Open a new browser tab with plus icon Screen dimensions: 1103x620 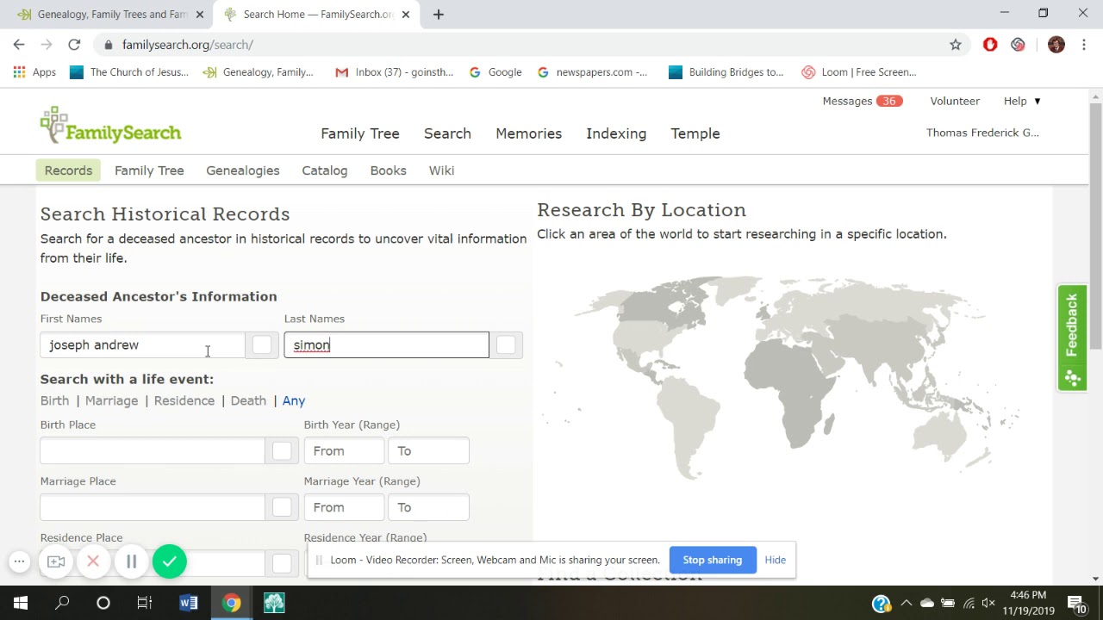(439, 14)
